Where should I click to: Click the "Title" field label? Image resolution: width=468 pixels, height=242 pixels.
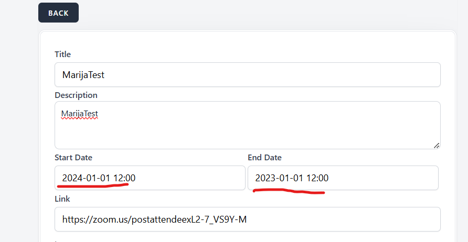click(x=62, y=54)
